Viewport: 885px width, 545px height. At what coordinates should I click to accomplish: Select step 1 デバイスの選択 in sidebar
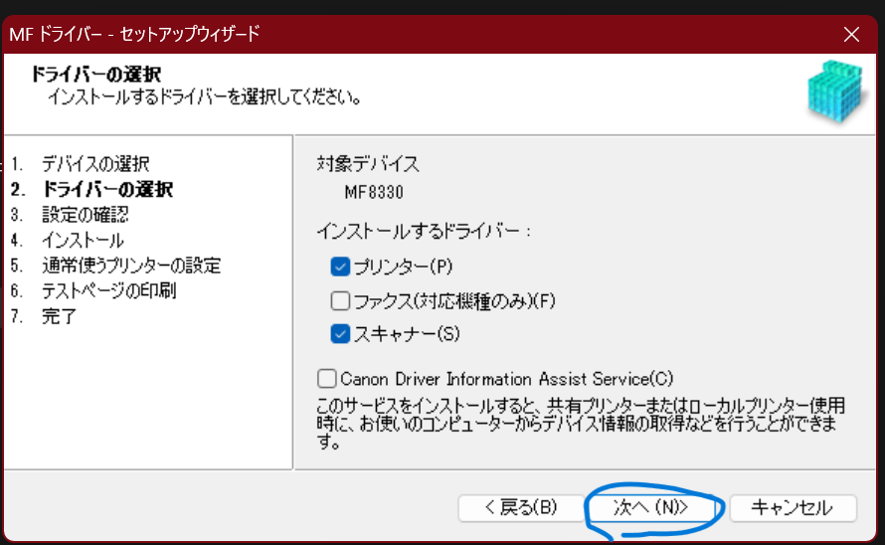point(95,163)
